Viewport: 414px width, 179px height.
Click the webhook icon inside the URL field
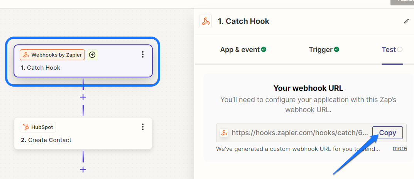tap(224, 133)
